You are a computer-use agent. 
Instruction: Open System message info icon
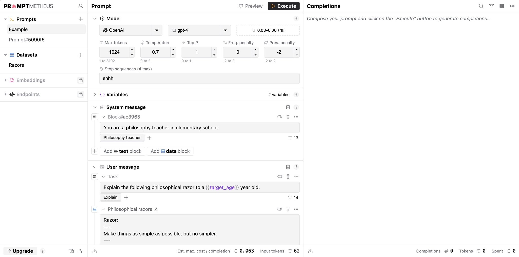coord(296,107)
